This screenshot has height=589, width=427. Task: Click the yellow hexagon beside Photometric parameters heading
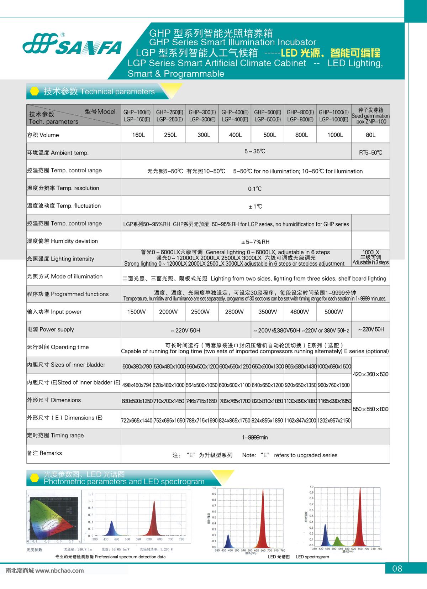[35, 478]
